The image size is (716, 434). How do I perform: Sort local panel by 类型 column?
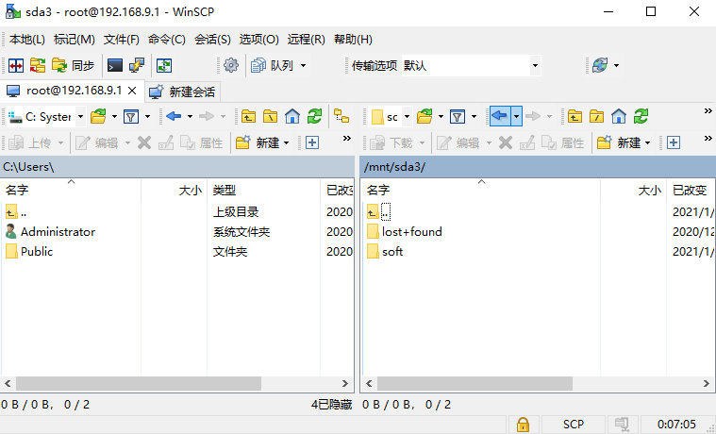263,190
